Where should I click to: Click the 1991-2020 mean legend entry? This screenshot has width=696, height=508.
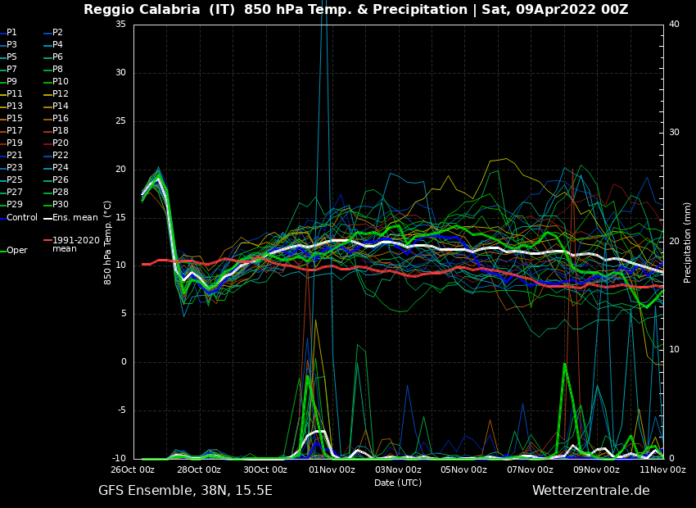tap(75, 244)
